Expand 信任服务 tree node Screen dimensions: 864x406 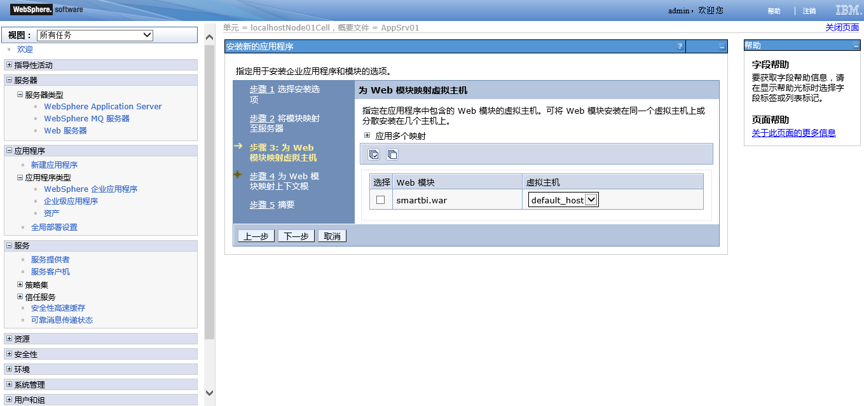click(20, 297)
